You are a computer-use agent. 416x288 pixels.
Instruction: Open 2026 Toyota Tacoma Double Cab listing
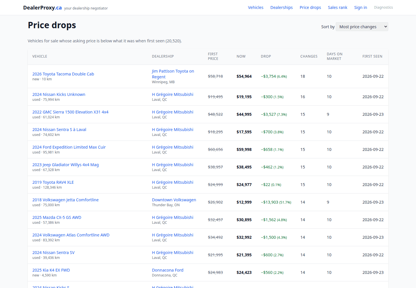(63, 74)
